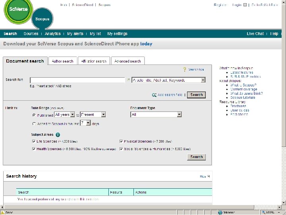Uncheck the Health Sciences checkbox
286x215 pixels.
tap(34, 149)
